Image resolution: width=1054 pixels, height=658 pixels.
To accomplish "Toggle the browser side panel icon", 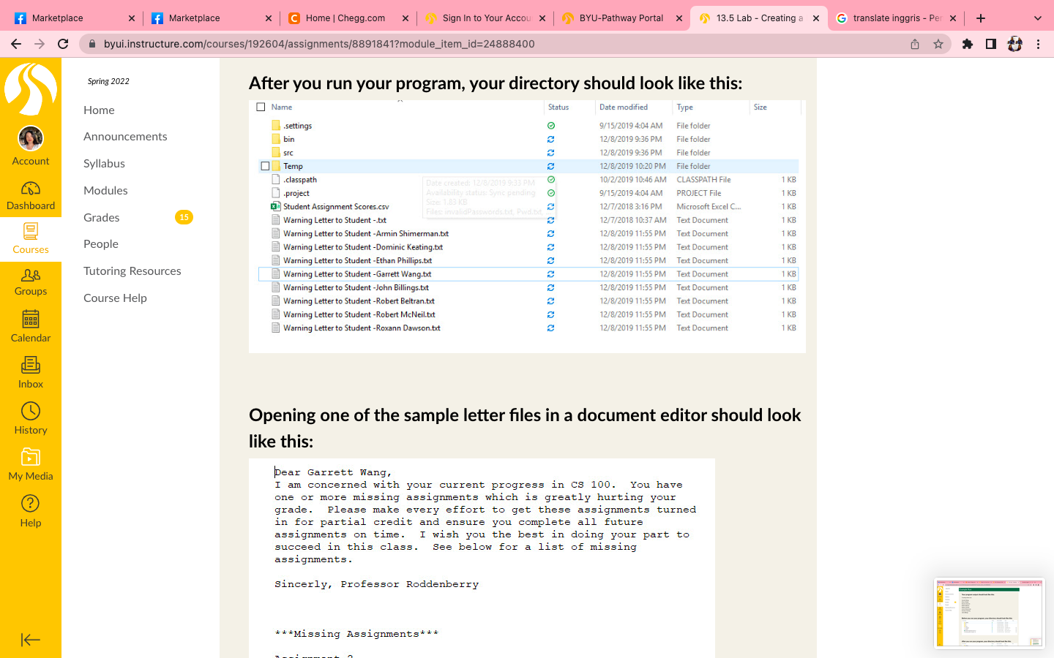I will point(991,44).
